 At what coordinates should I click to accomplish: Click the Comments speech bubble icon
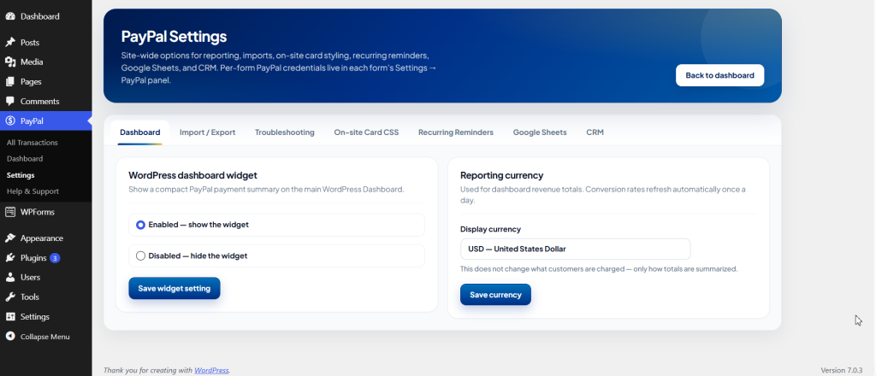pyautogui.click(x=10, y=101)
